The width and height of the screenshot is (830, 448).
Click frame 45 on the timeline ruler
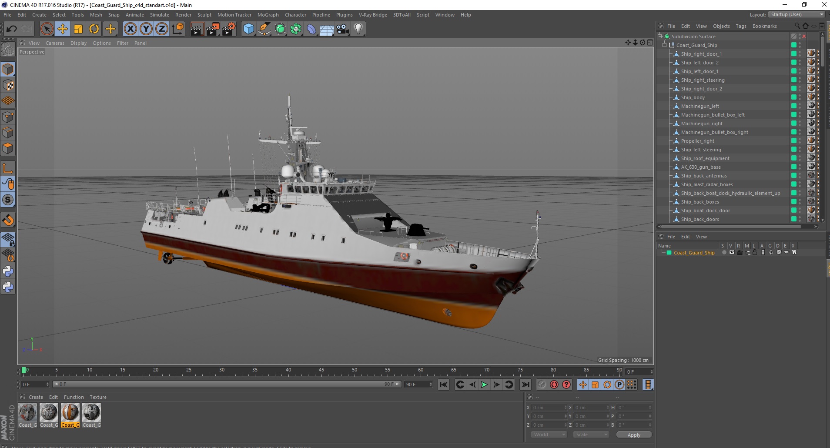click(x=321, y=370)
